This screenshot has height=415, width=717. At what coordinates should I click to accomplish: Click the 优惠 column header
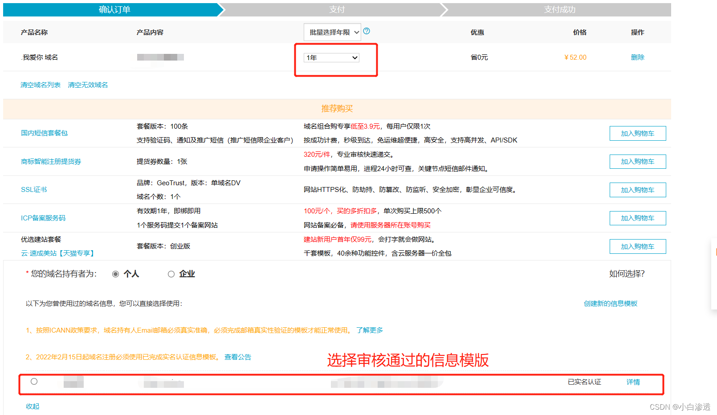[x=477, y=32]
